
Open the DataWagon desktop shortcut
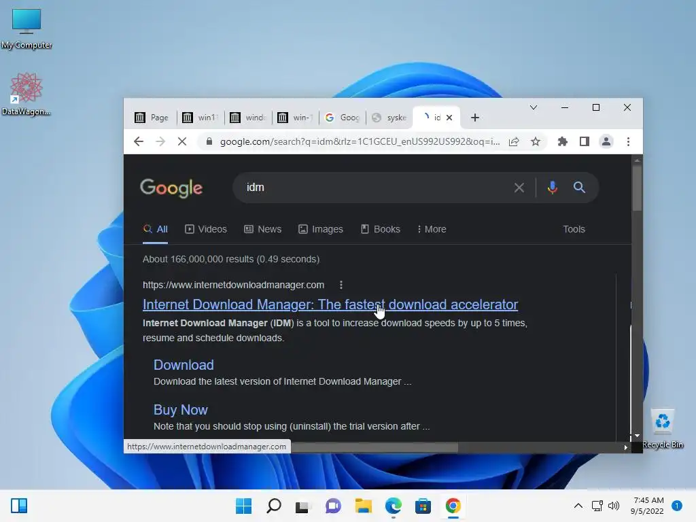[27, 94]
